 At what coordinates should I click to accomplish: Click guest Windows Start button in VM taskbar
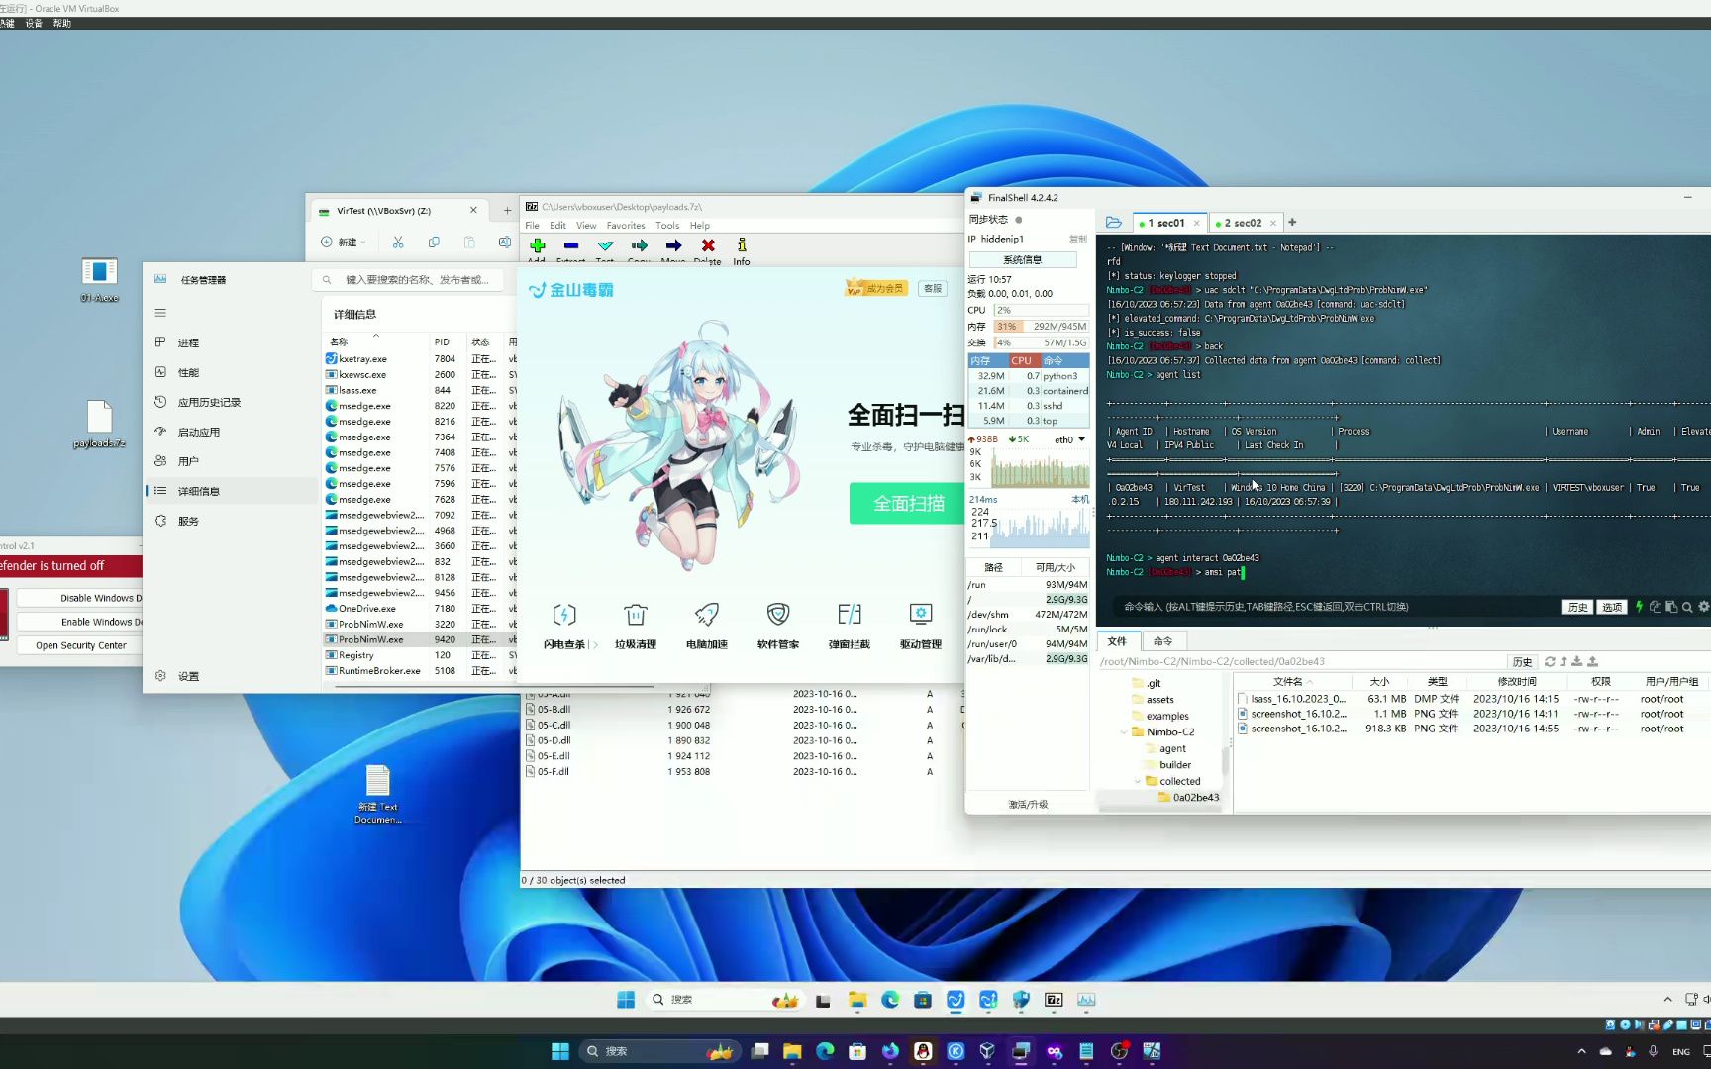point(626,1000)
